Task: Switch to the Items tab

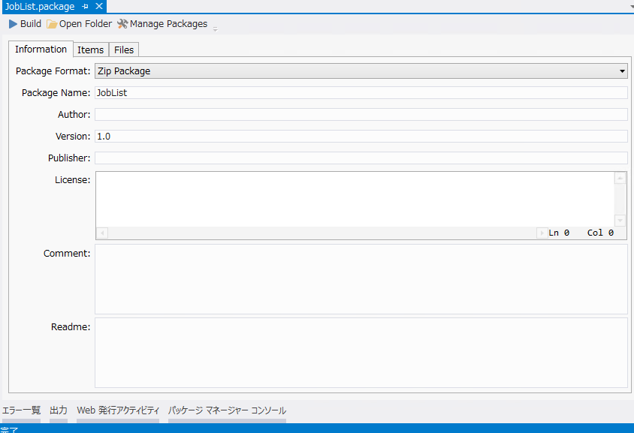Action: coord(91,50)
